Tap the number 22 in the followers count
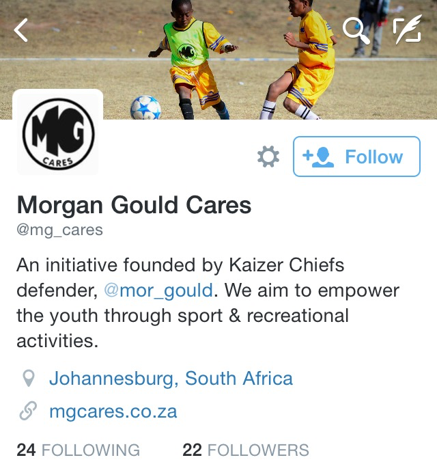The image size is (437, 475). click(x=192, y=450)
